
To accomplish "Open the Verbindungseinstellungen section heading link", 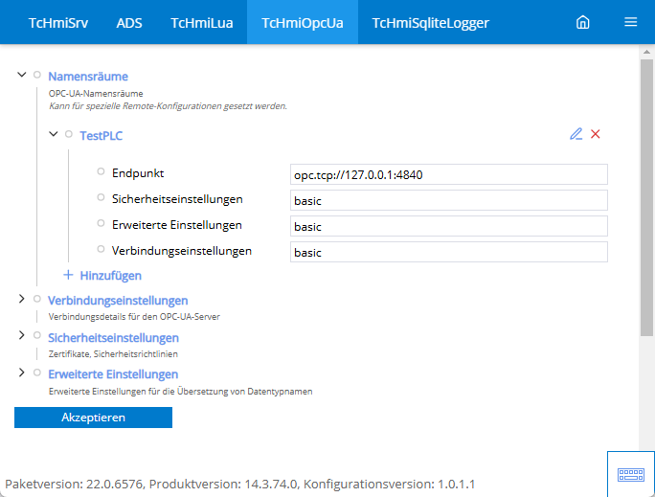I will click(118, 301).
